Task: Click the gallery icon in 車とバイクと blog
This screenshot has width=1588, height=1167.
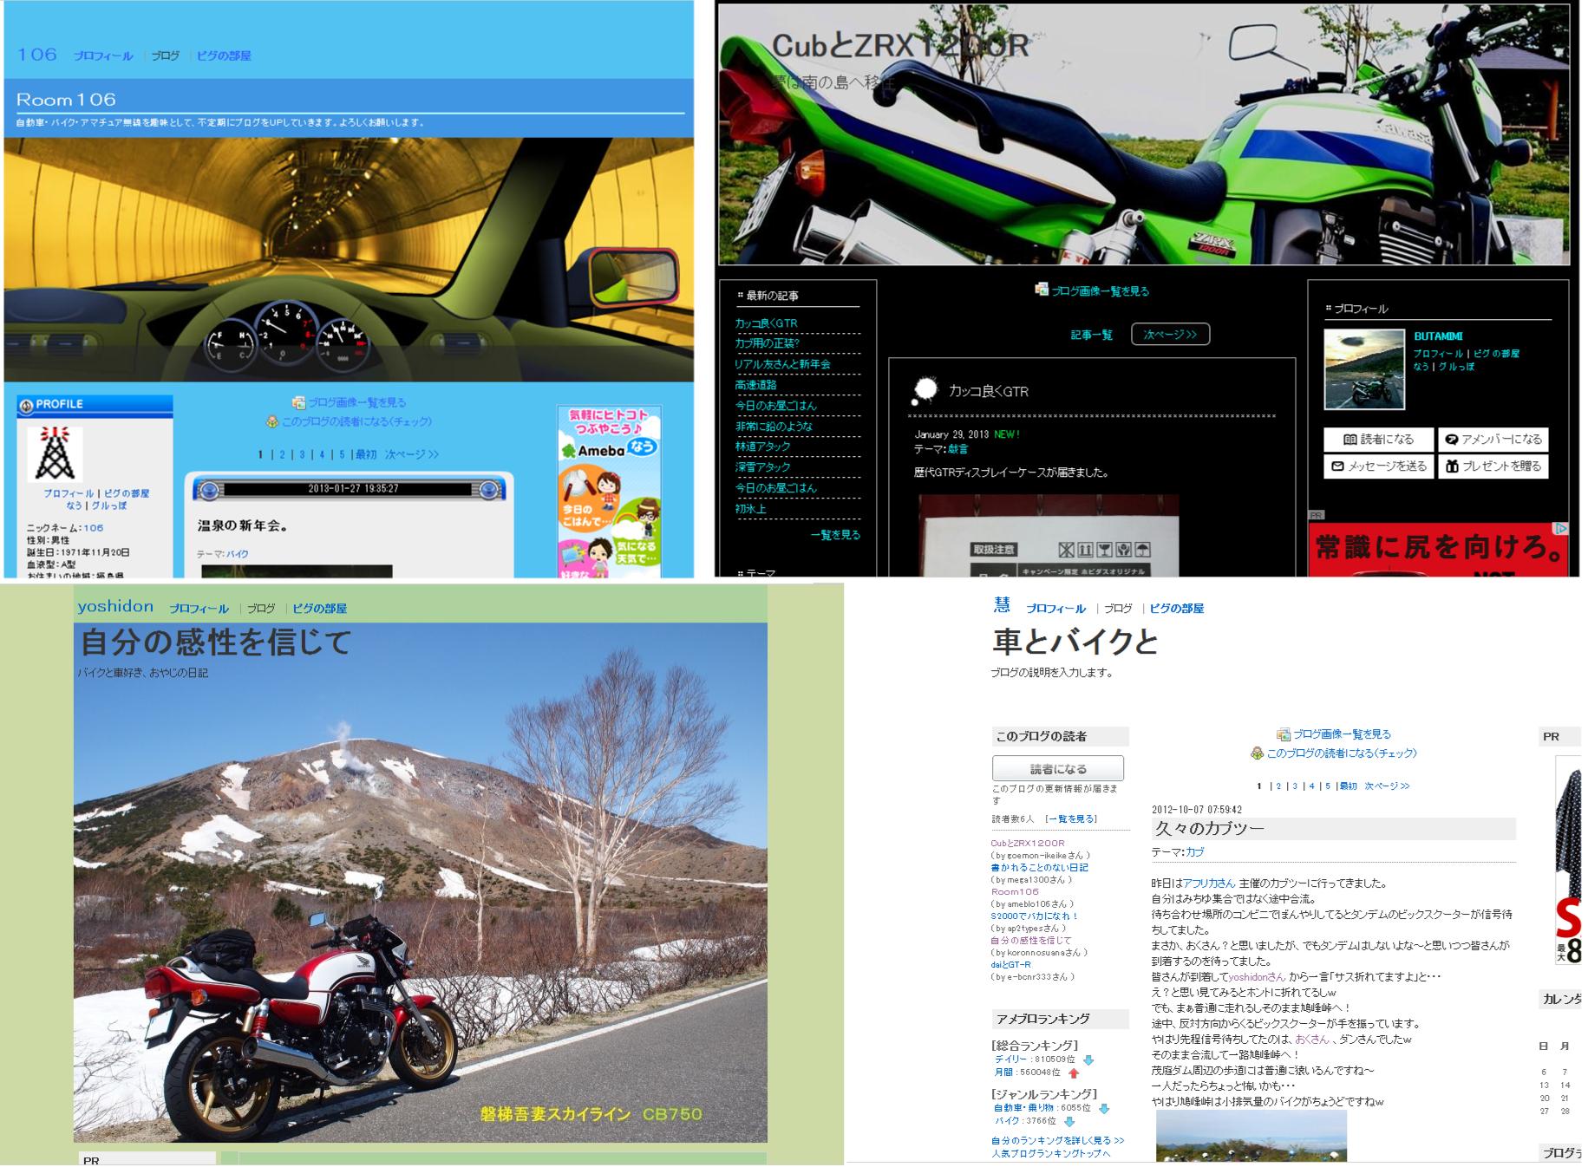Action: 1284,734
